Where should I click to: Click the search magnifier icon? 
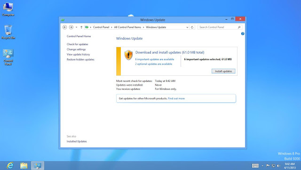pos(239,27)
